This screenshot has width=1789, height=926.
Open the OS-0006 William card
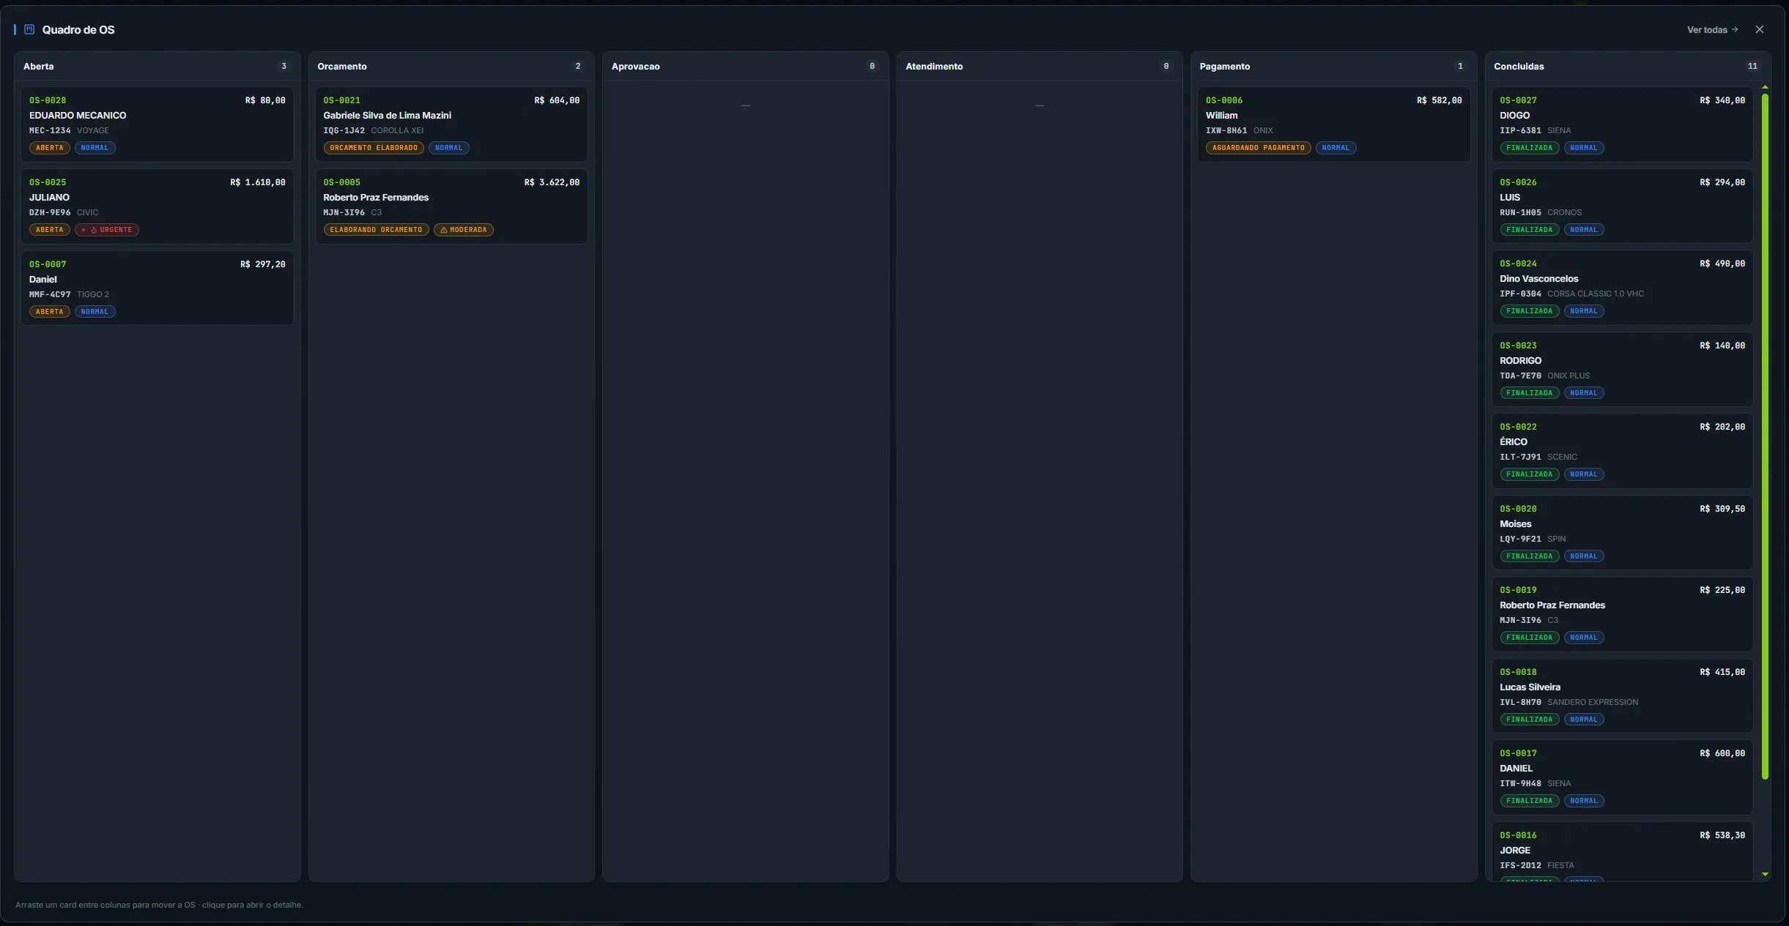tap(1333, 124)
